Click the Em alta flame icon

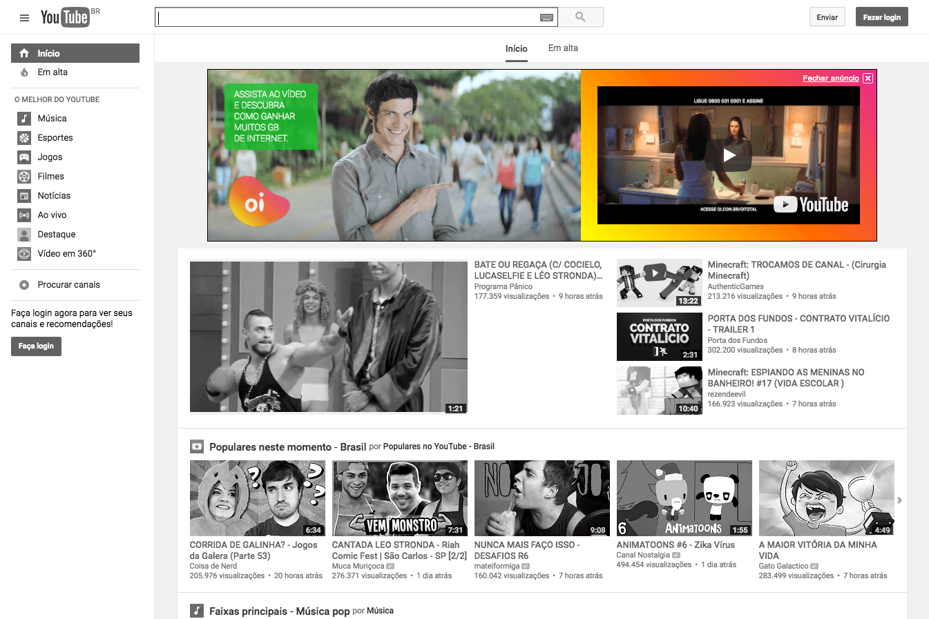24,72
